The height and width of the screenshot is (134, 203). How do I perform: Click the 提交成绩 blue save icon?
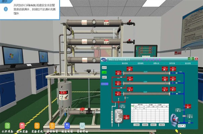67,126
